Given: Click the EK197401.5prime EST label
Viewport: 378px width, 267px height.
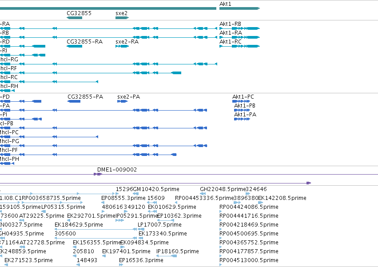Looking at the screenshot, I should click(x=126, y=251).
